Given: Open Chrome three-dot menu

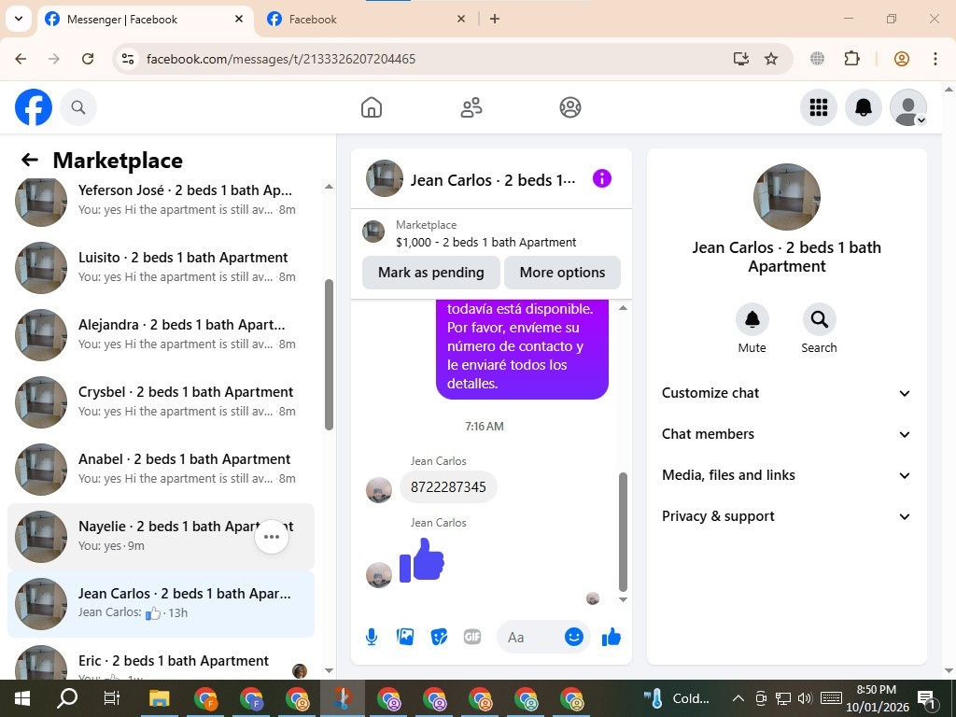Looking at the screenshot, I should (x=935, y=59).
